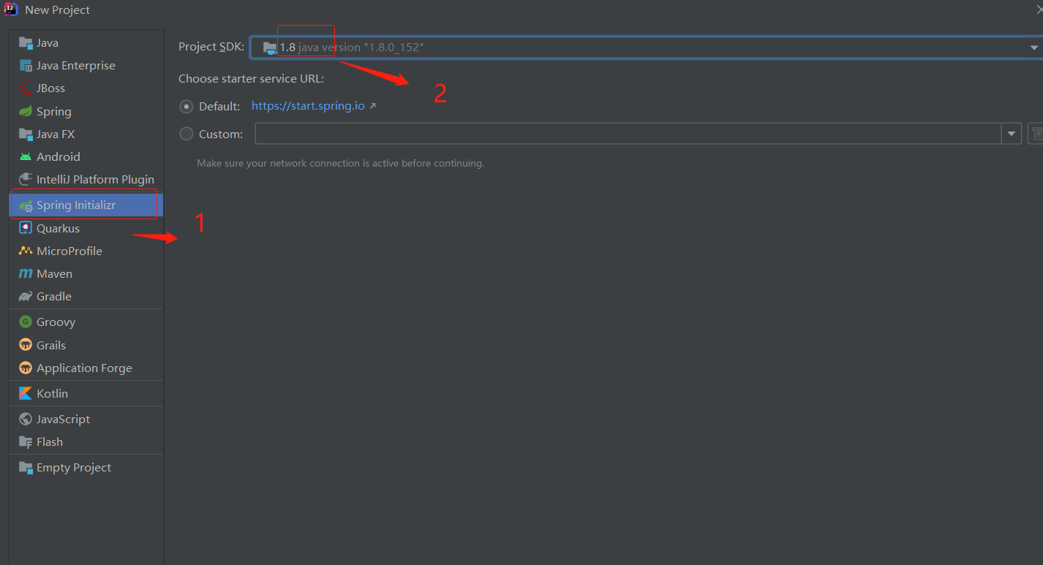Click the Flash folder icon
The width and height of the screenshot is (1043, 565).
click(x=26, y=442)
